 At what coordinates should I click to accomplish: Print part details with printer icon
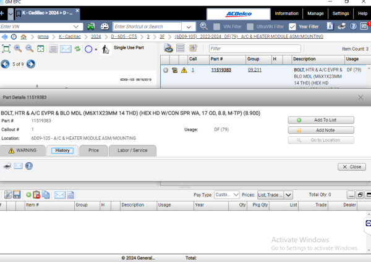(x=7, y=166)
